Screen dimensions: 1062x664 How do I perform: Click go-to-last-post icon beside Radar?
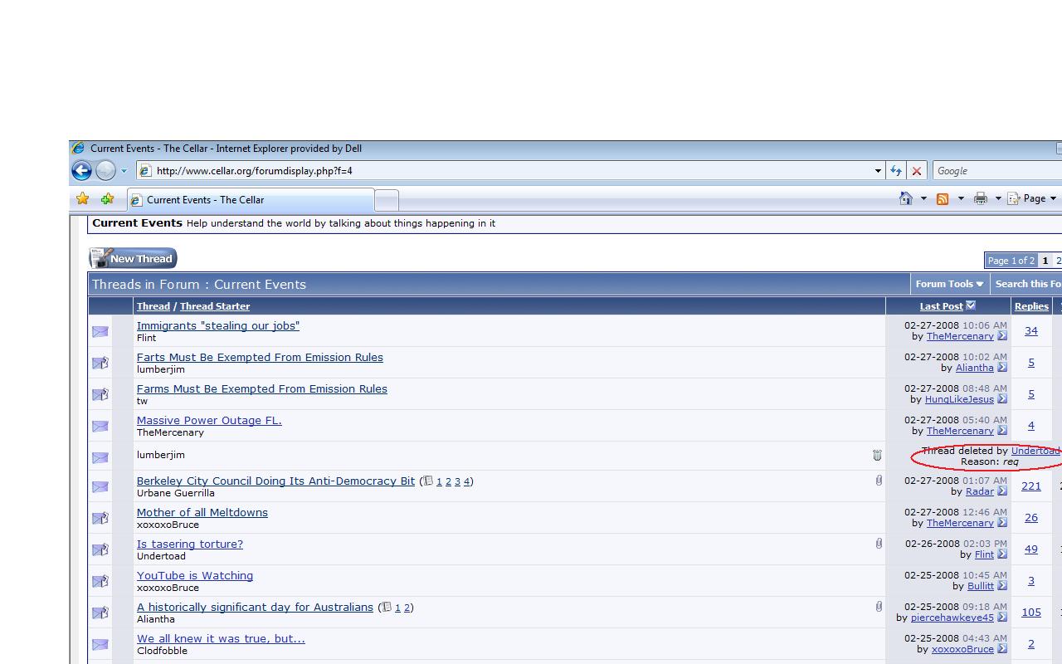tap(1002, 491)
